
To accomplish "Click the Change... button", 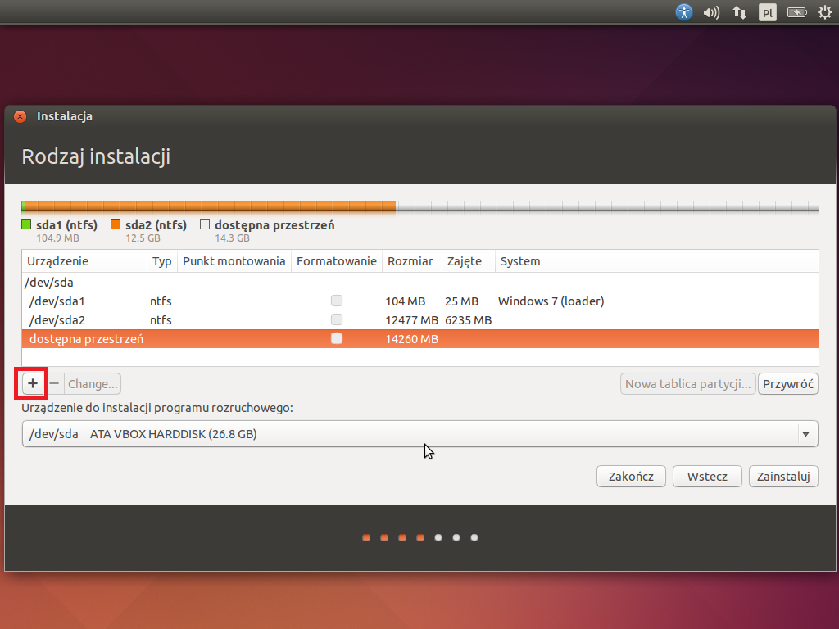I will click(x=93, y=383).
